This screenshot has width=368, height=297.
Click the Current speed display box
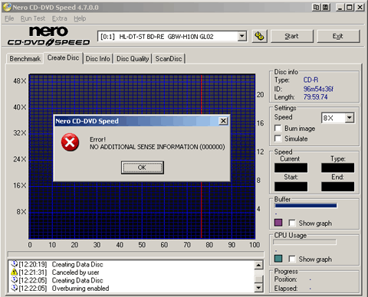(x=291, y=168)
